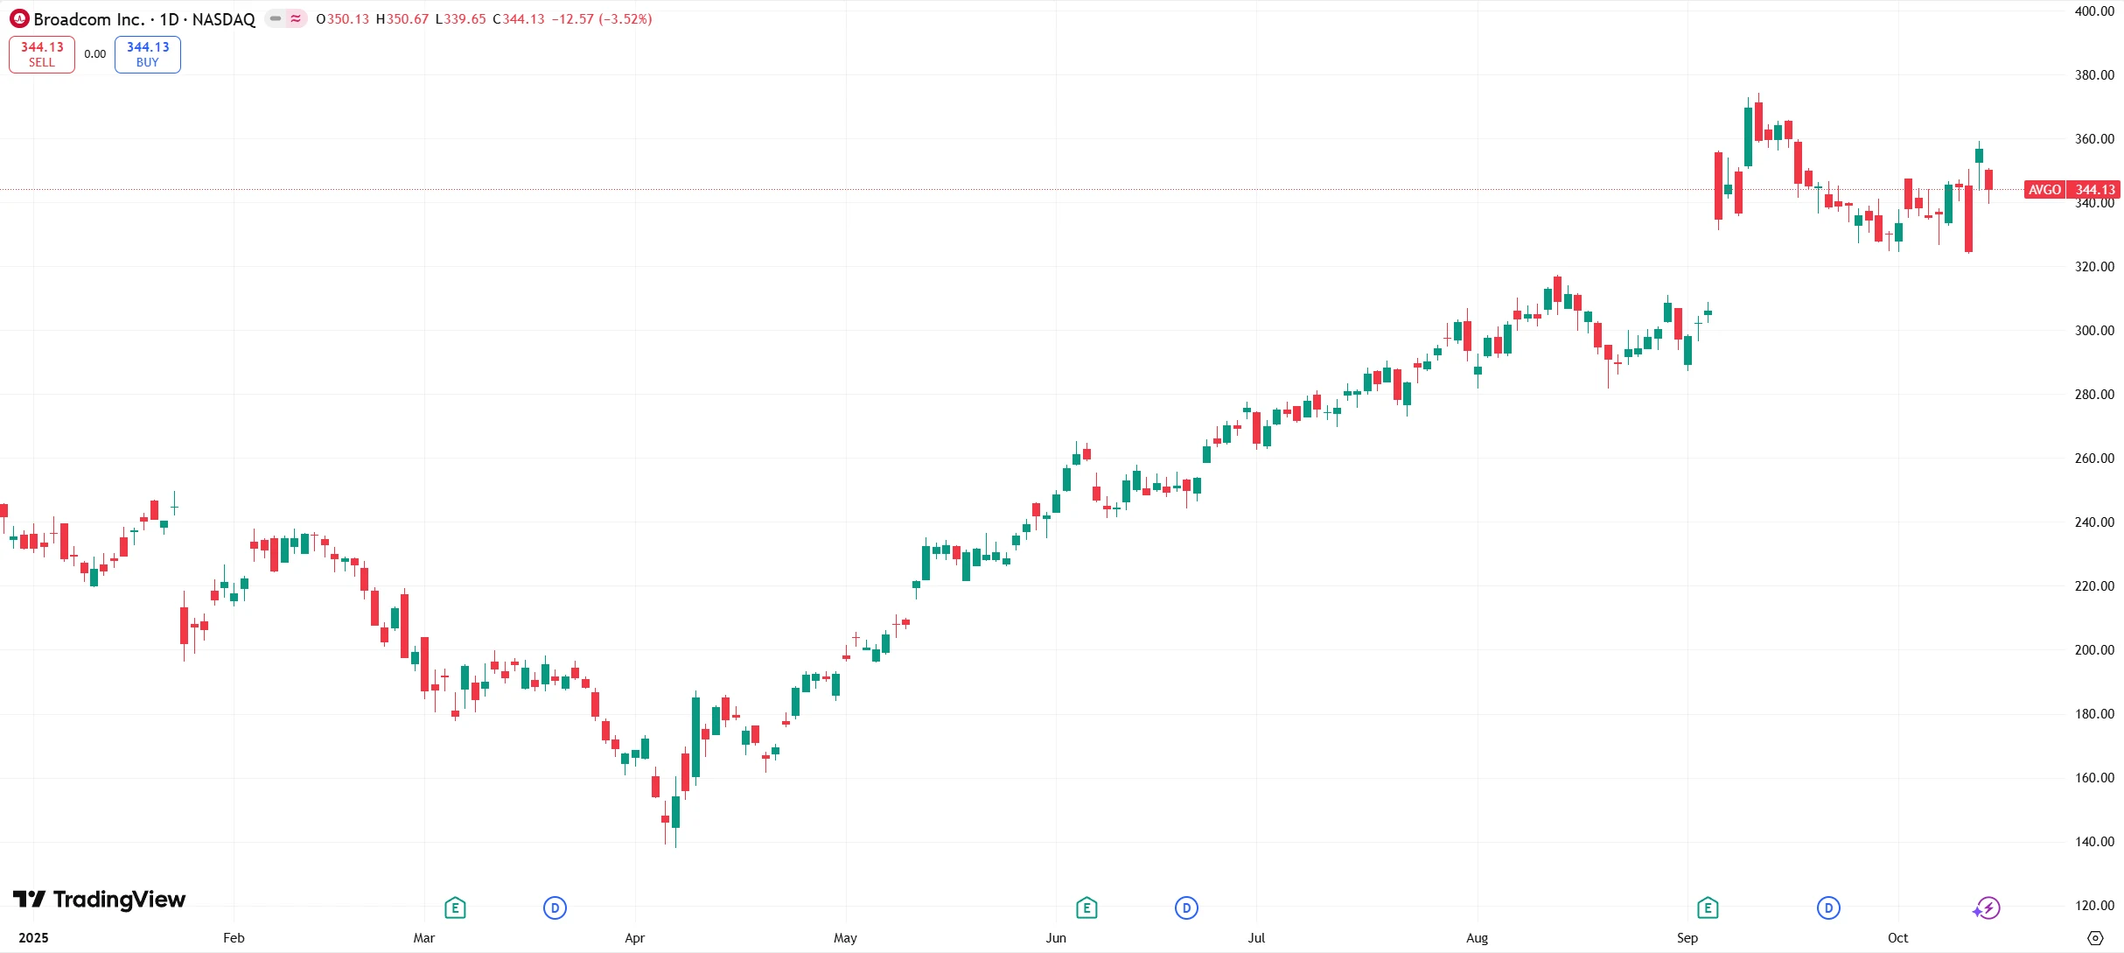Viewport: 2124px width, 953px height.
Task: Open the earnings E marker near June
Action: [x=1086, y=908]
